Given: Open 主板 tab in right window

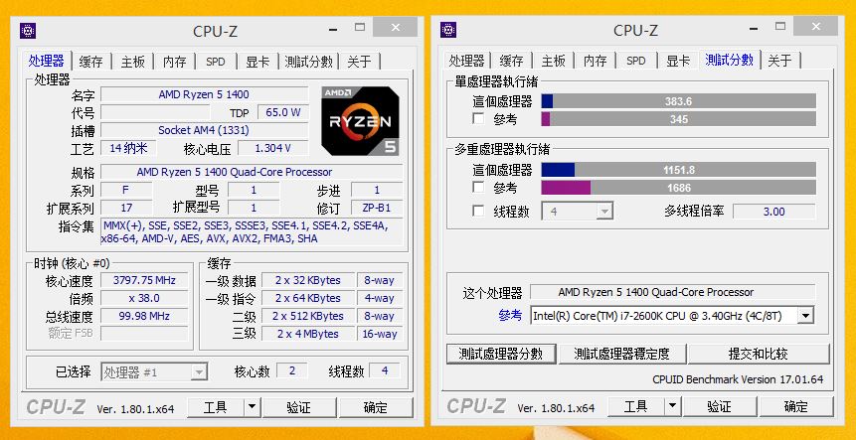Looking at the screenshot, I should click(x=553, y=61).
